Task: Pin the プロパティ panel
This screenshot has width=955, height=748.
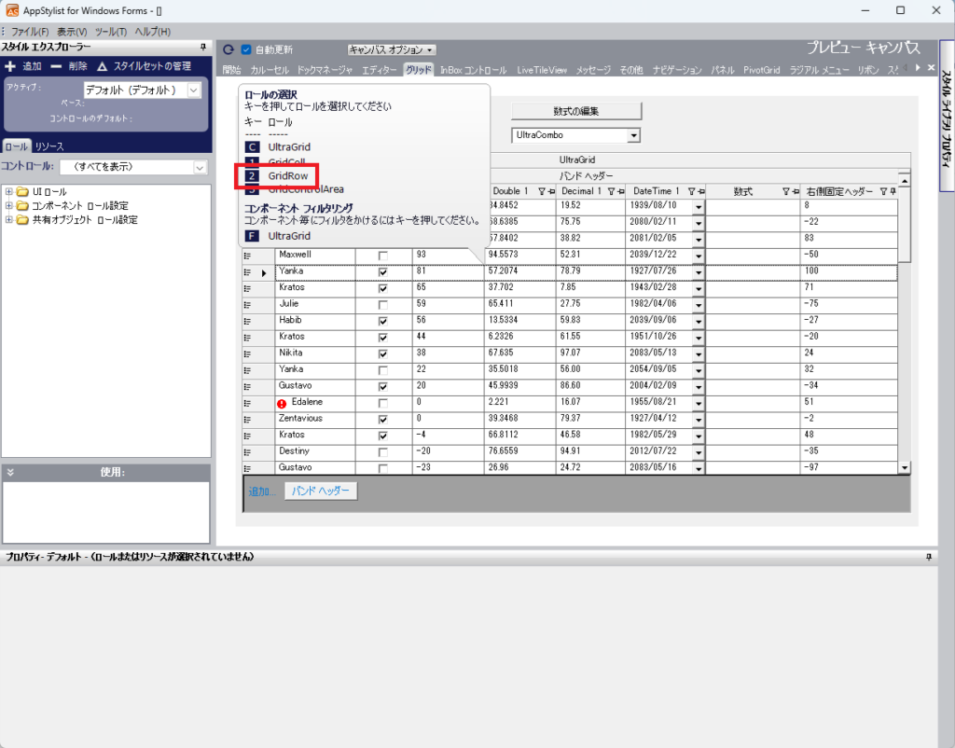Action: click(x=928, y=557)
